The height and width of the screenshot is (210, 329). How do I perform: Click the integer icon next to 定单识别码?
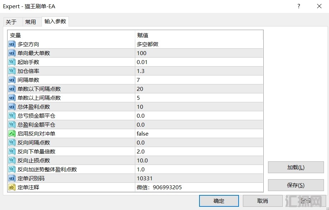coord(12,178)
